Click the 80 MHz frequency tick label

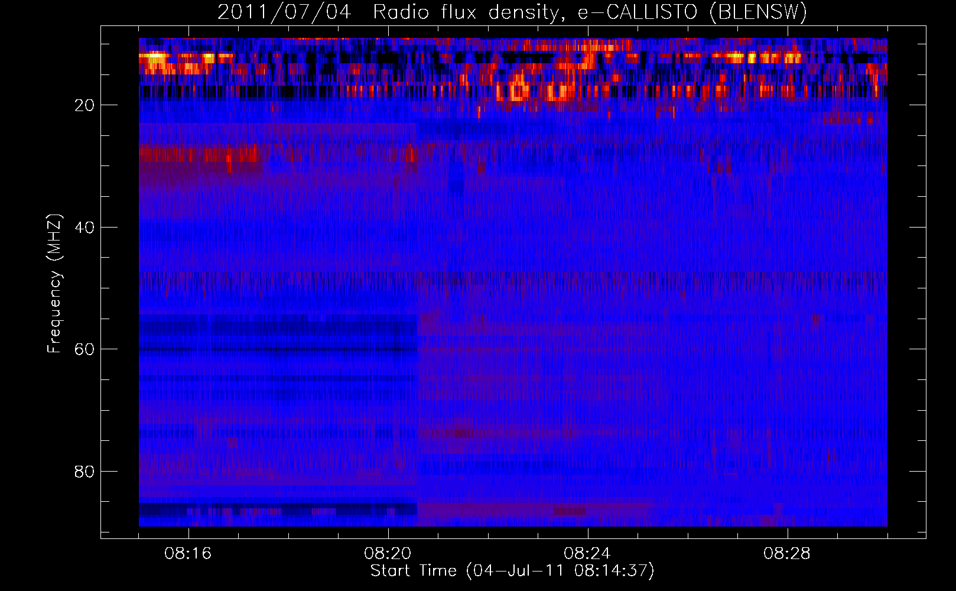tap(84, 472)
